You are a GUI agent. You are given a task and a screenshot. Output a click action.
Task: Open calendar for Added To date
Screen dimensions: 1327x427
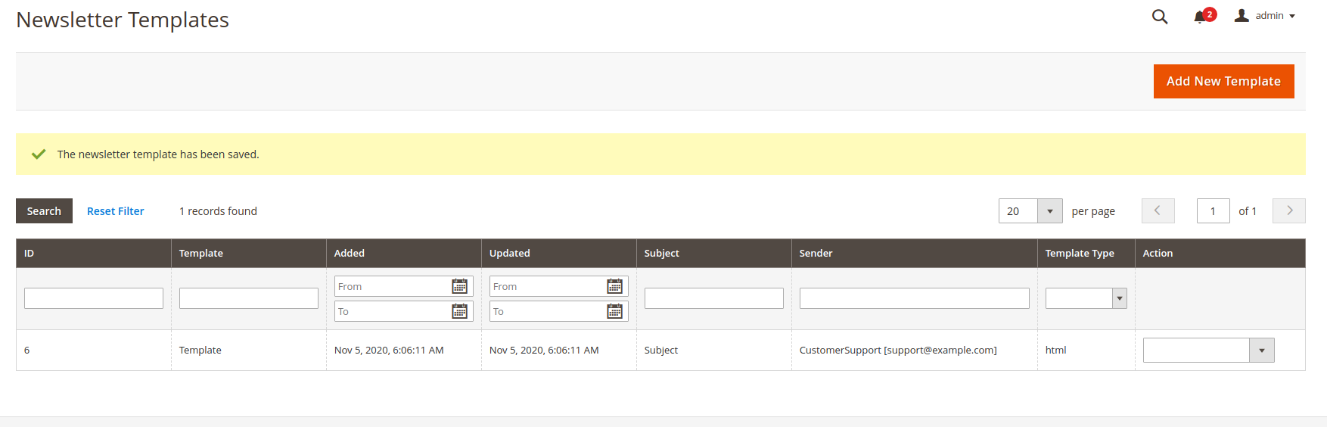pos(459,311)
